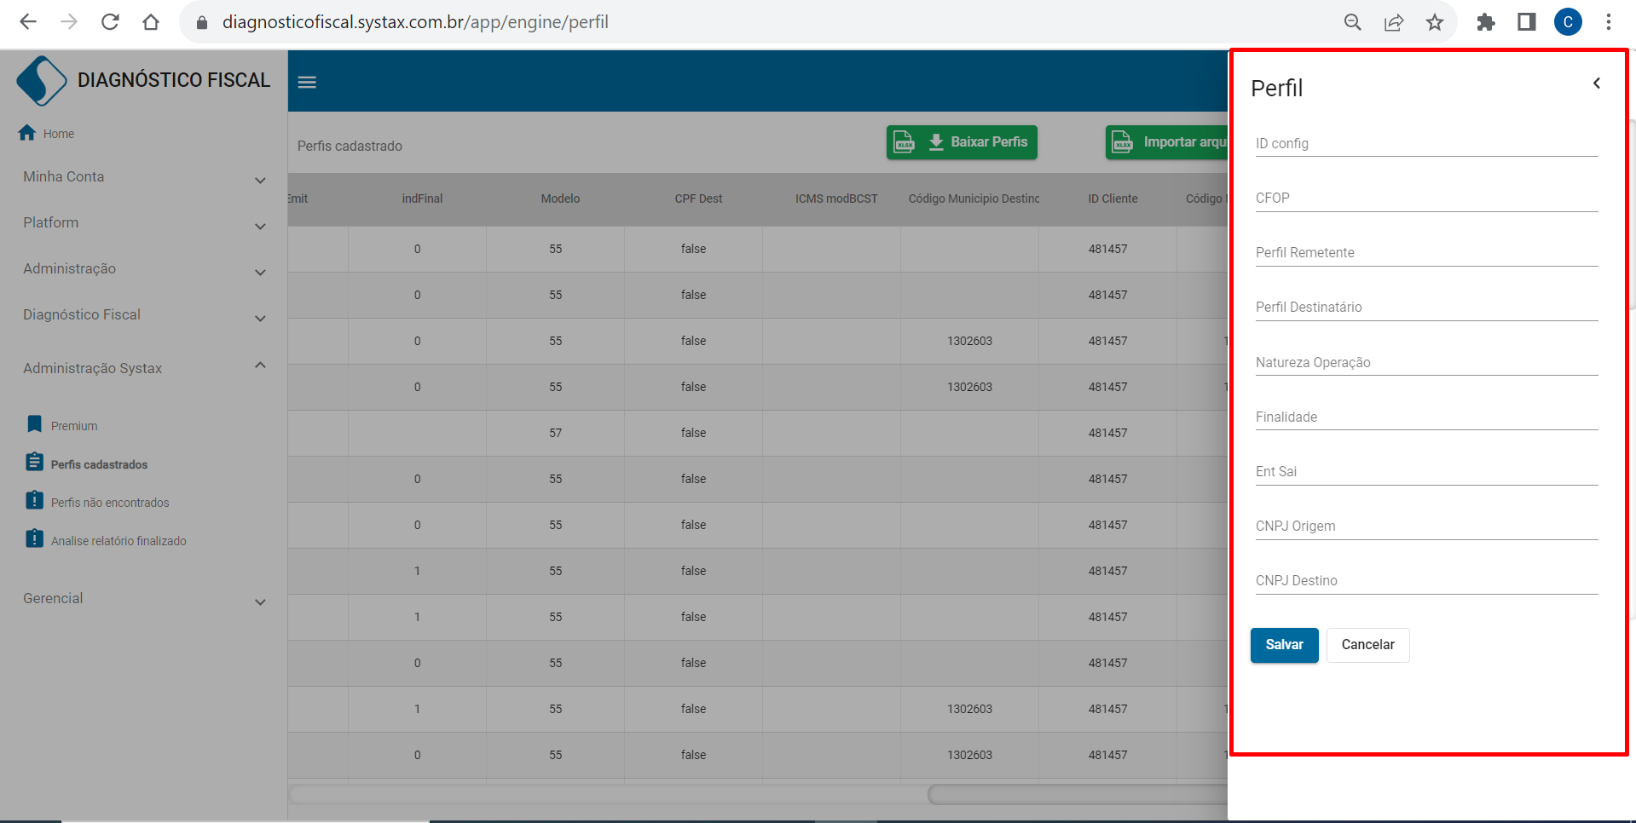
Task: Toggle the browser side panel icon
Action: [1527, 22]
